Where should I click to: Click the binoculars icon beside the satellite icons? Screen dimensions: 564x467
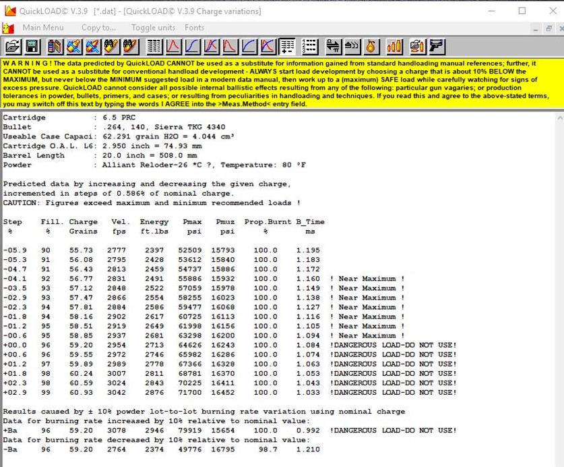(x=111, y=47)
